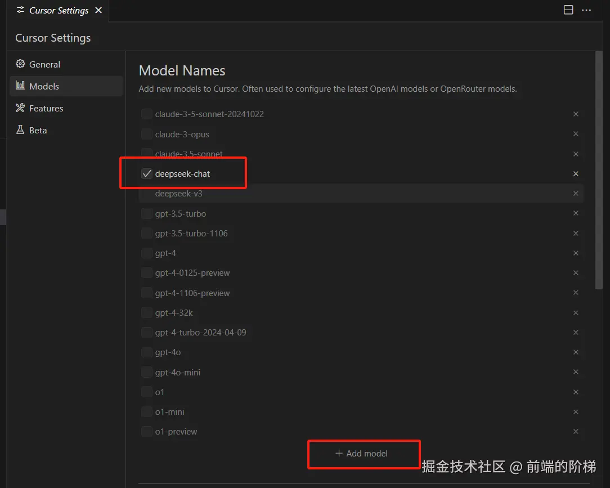Enable the o1-preview checkbox
The width and height of the screenshot is (610, 488).
[x=147, y=432]
